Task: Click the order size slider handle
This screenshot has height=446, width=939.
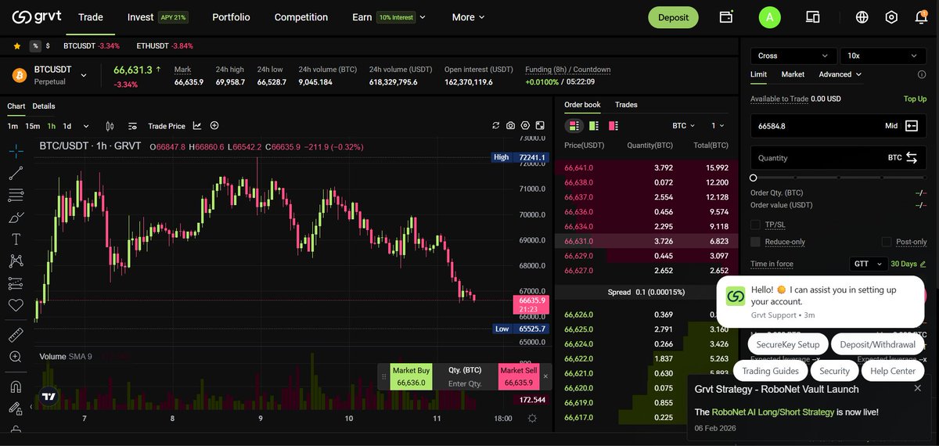Action: 754,178
